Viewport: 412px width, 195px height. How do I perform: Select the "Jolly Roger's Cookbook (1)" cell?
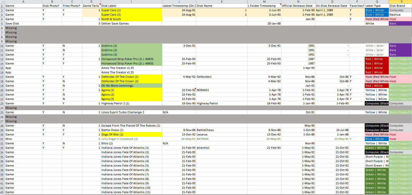point(131,139)
